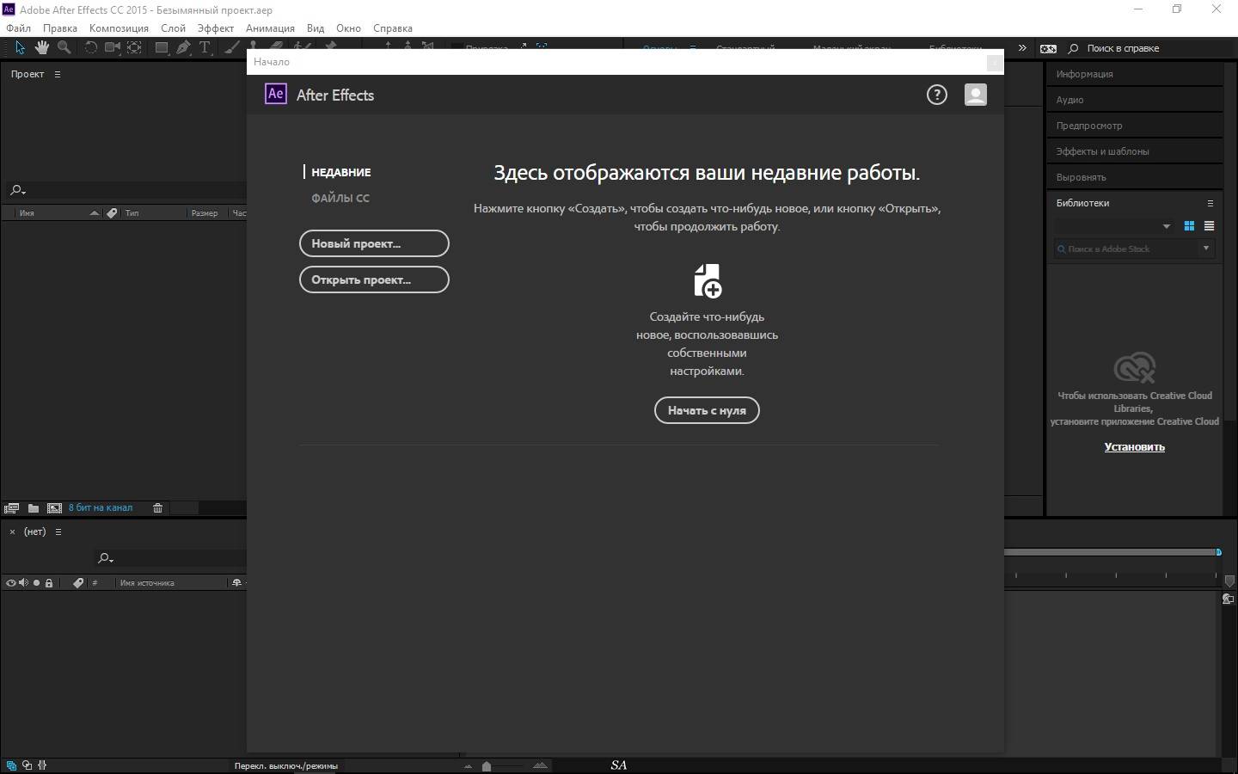This screenshot has height=774, width=1238.
Task: Toggle the solo dot column switch
Action: point(36,583)
